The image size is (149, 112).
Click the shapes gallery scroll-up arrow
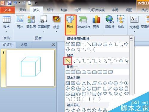coord(131,38)
